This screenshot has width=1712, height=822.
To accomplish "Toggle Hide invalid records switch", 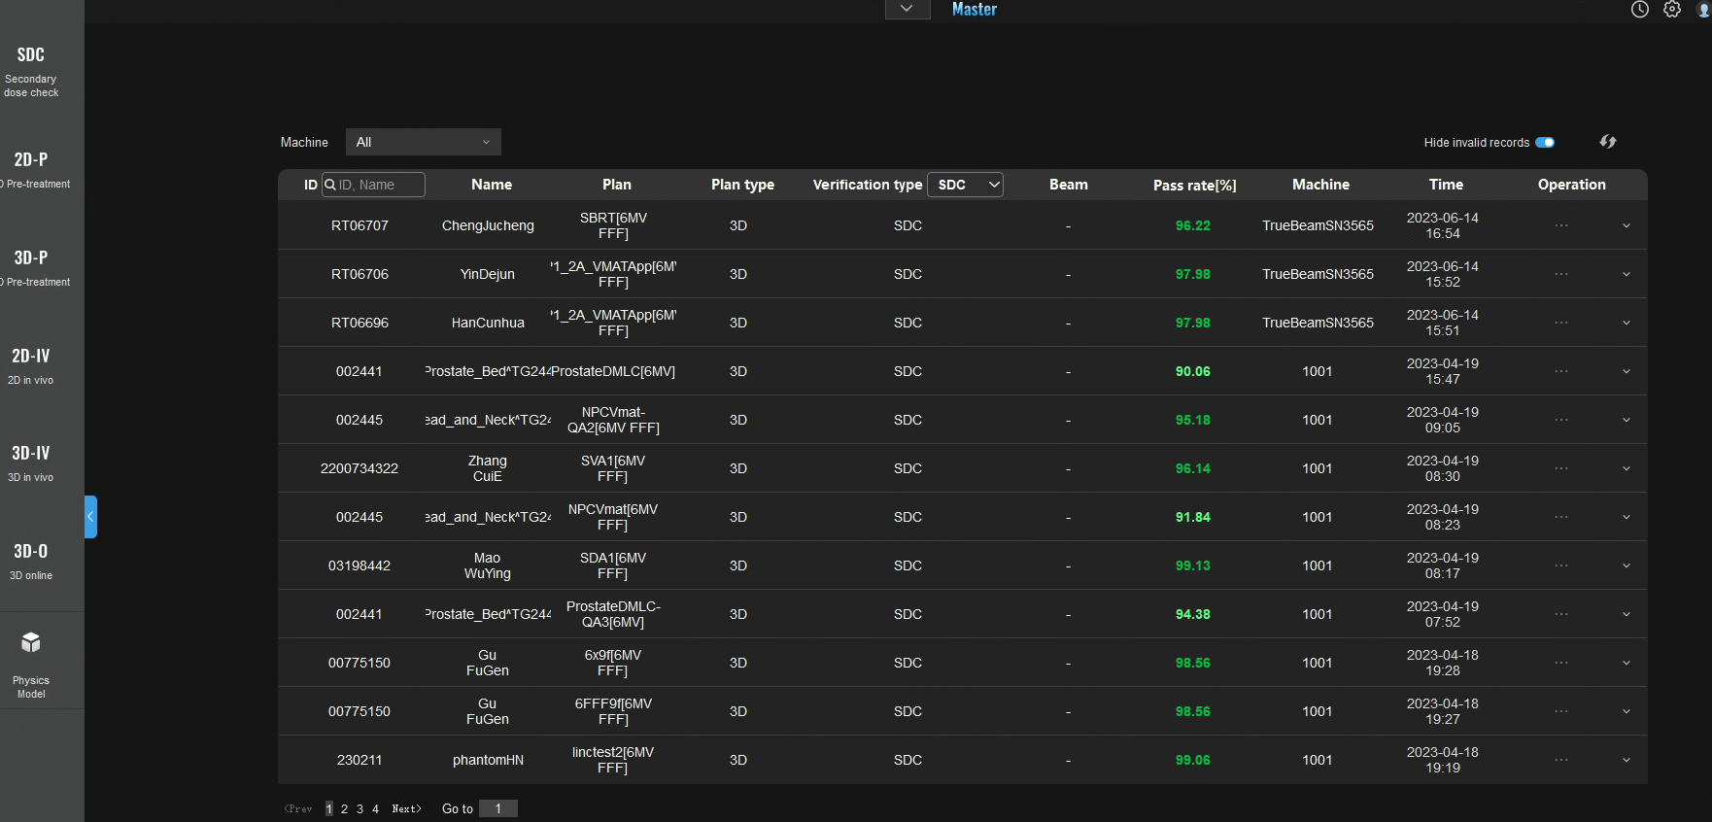I will pos(1545,143).
